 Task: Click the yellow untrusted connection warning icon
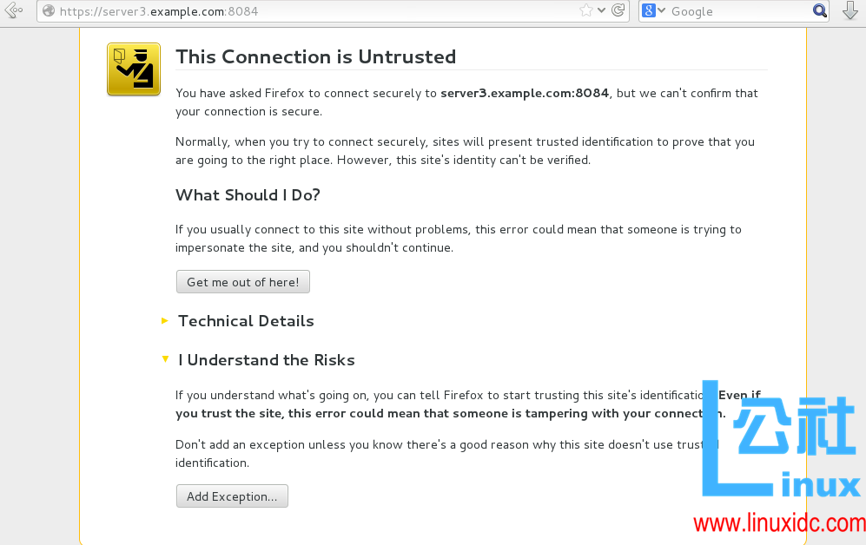click(133, 69)
